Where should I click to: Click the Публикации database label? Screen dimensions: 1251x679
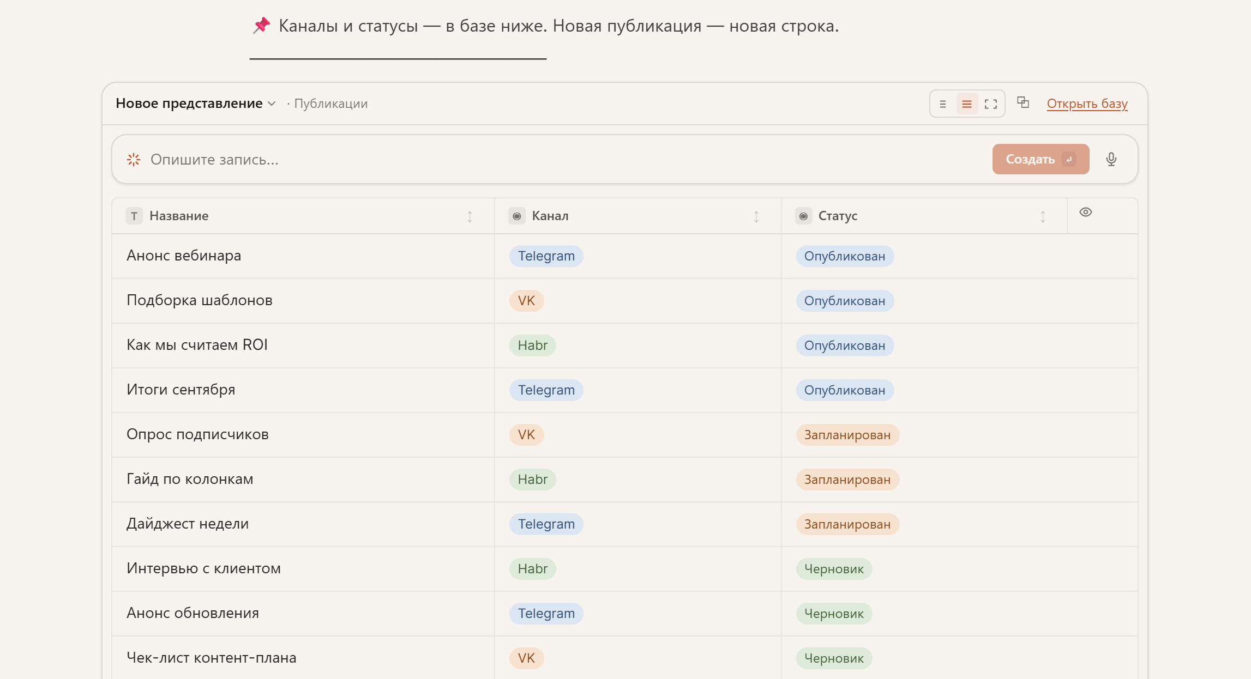[x=331, y=104]
